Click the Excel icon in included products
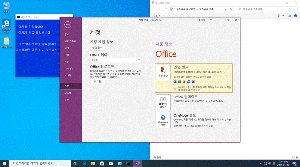The image size is (300, 167). click(179, 82)
